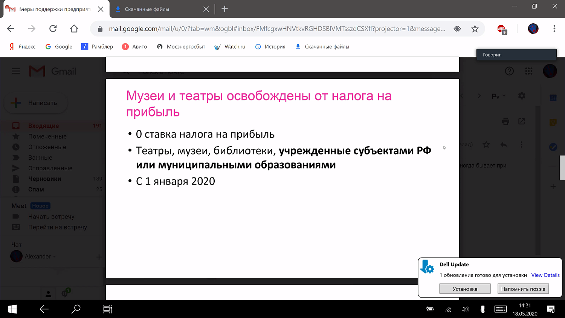Image resolution: width=565 pixels, height=318 pixels.
Task: Open the contacts person icon at bottom
Action: tap(48, 294)
